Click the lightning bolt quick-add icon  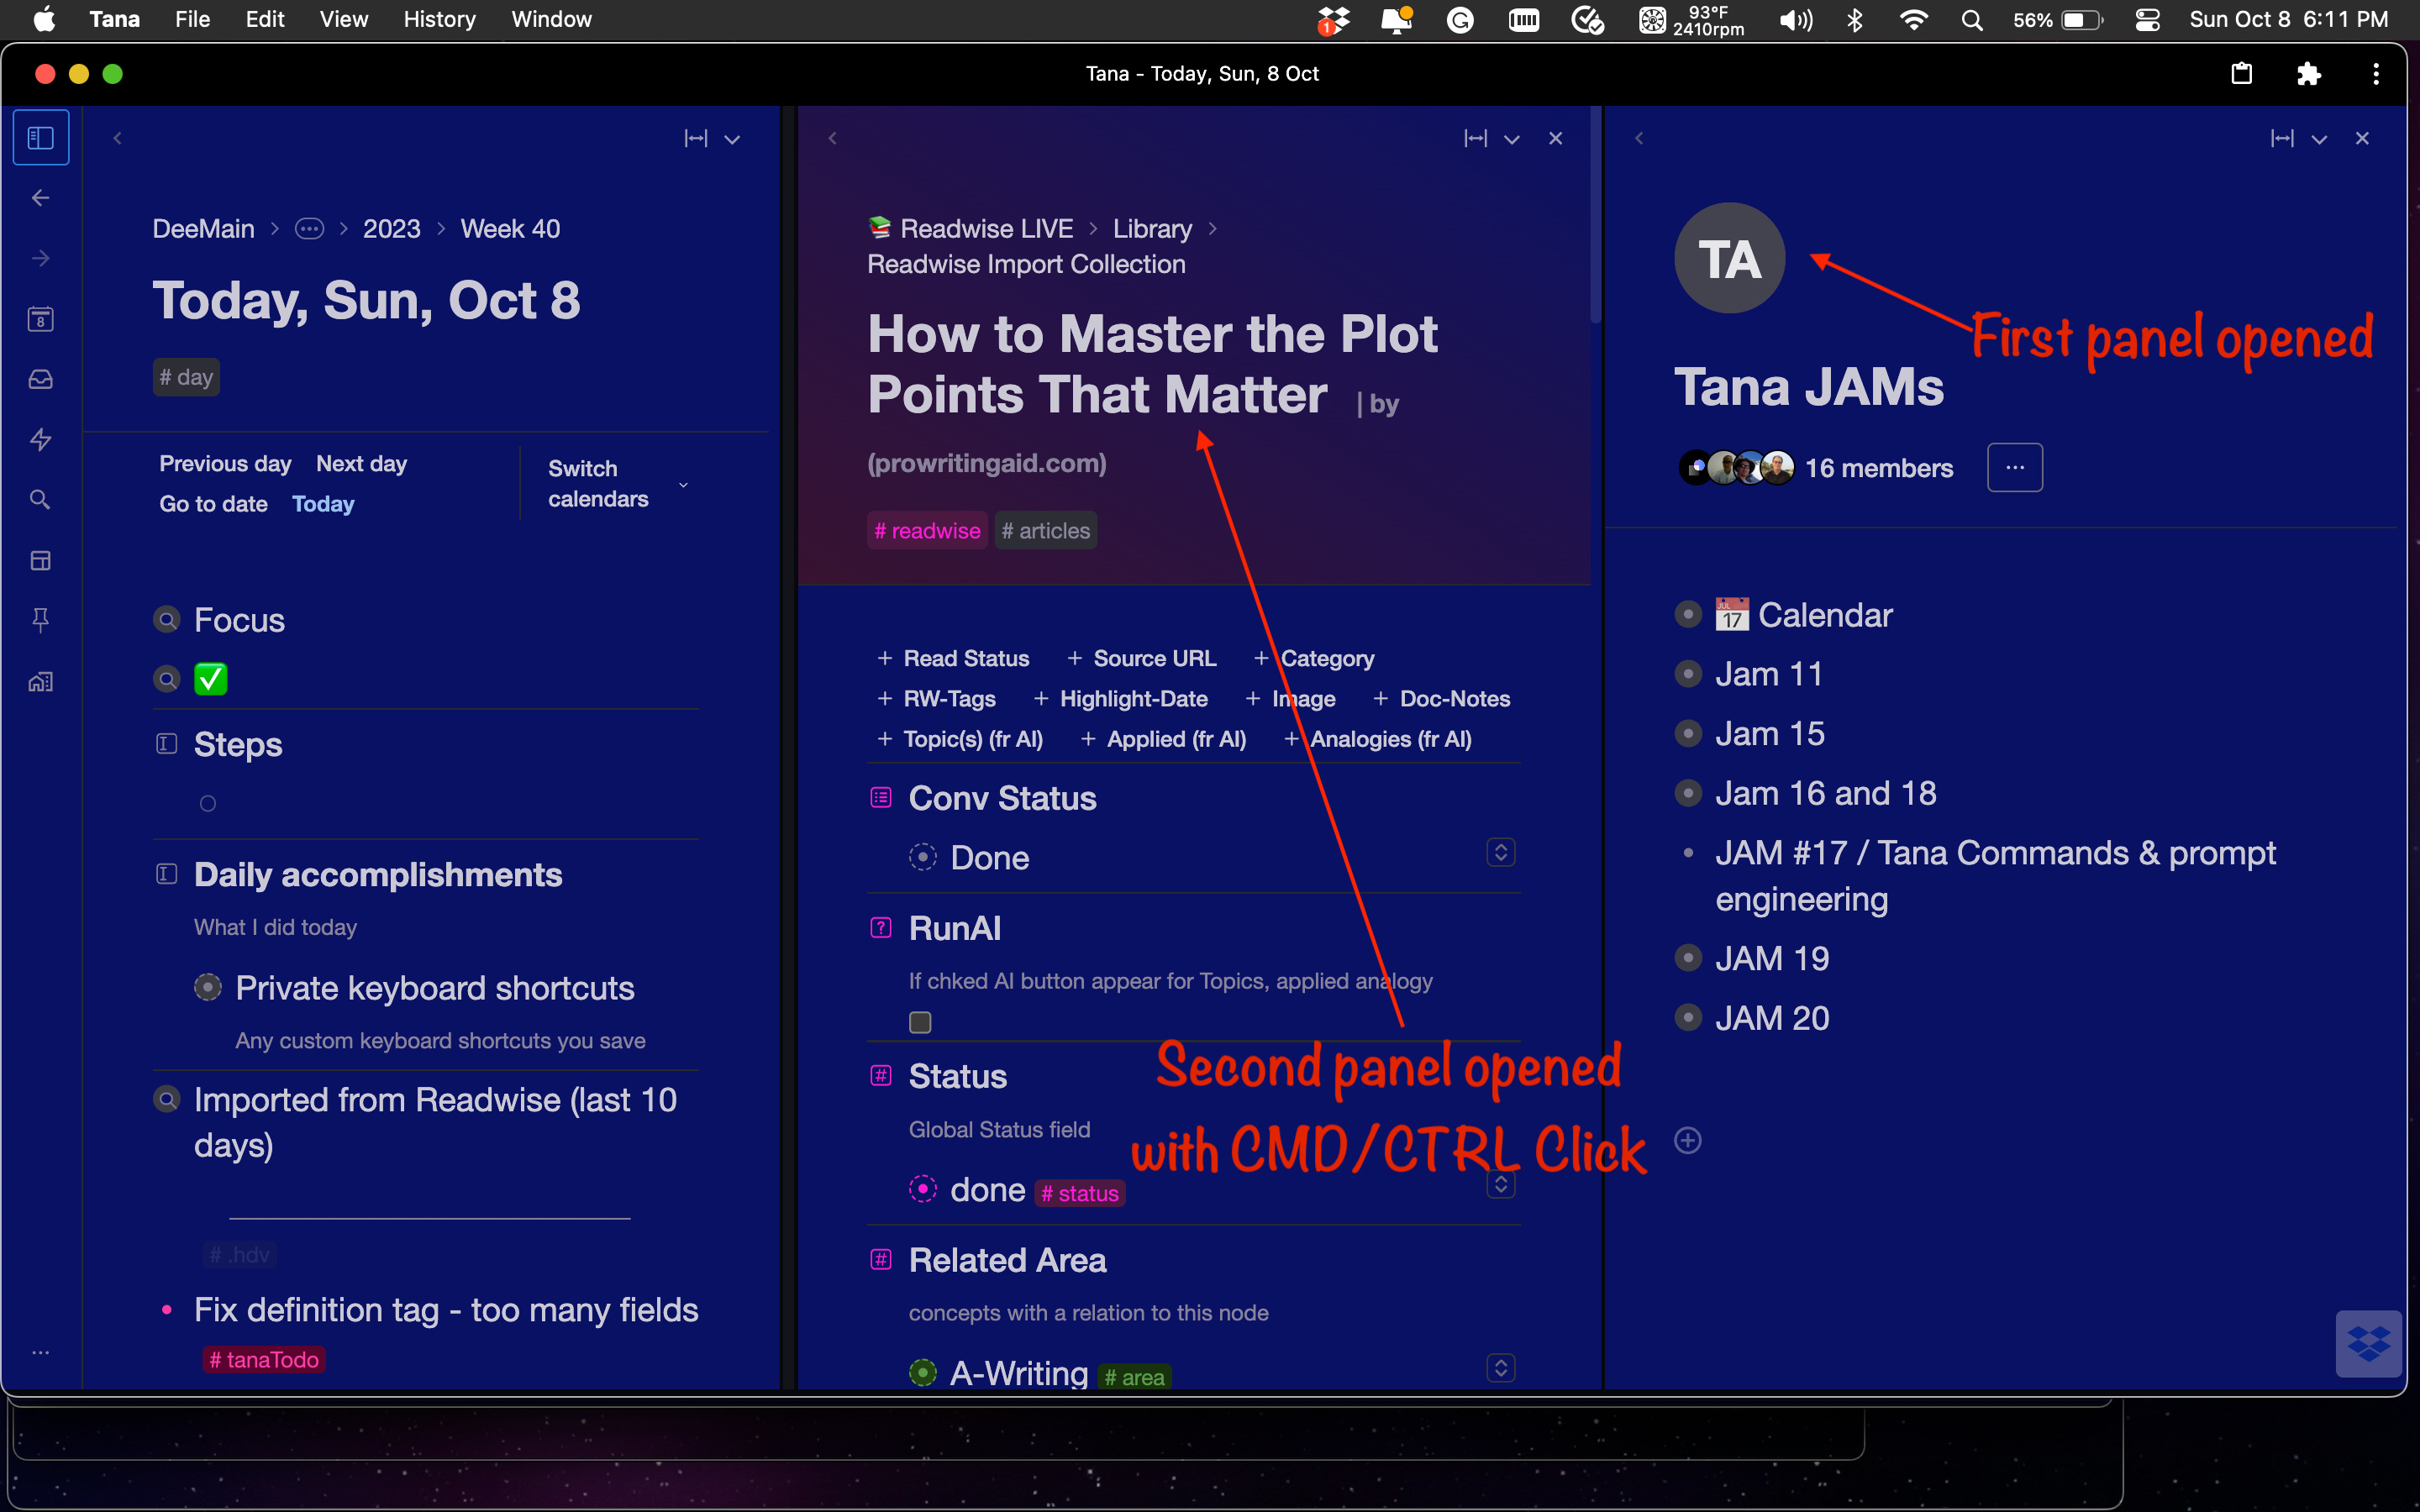(41, 439)
